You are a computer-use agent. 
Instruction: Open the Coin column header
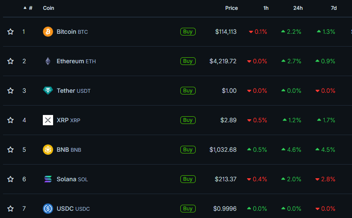coord(48,8)
